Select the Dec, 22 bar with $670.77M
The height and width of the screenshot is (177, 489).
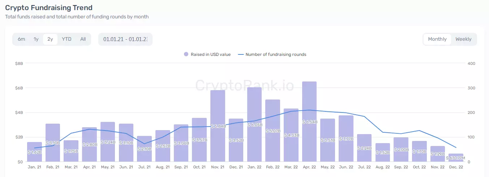(x=456, y=158)
